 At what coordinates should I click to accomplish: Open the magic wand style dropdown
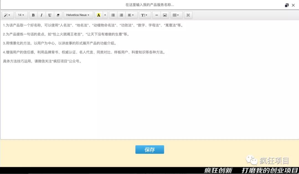click(x=7, y=15)
